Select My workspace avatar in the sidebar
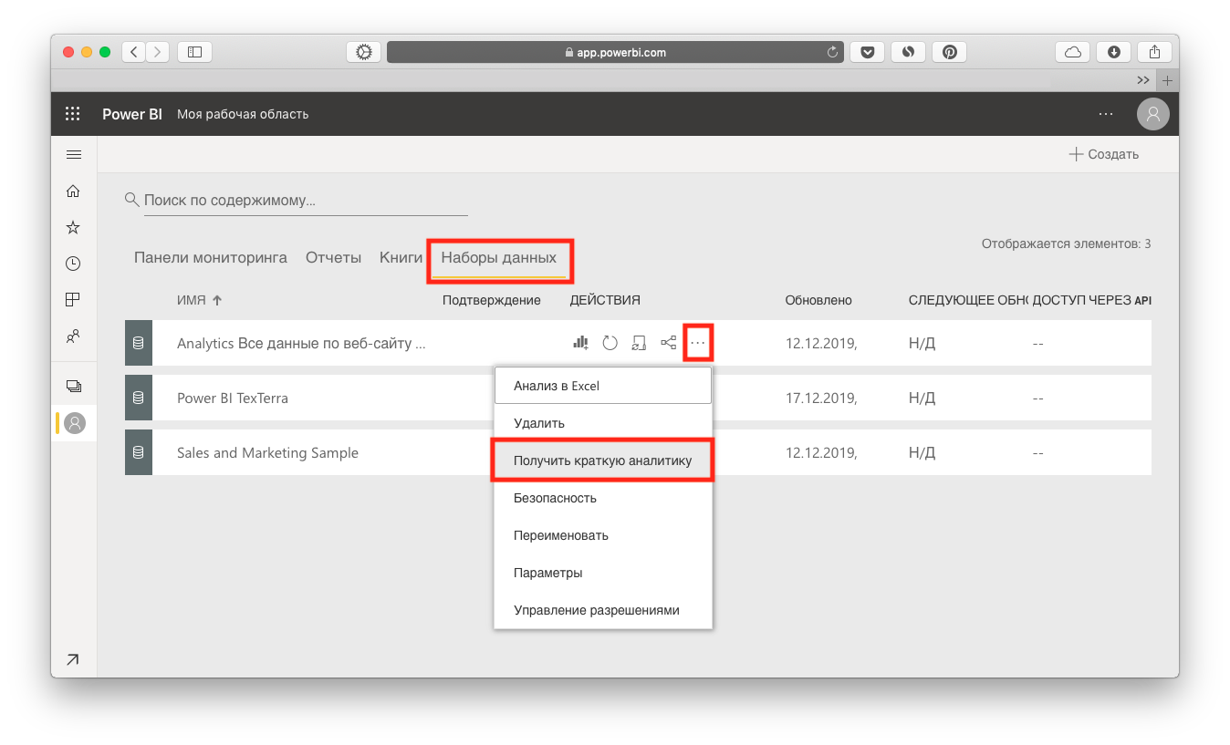1230x745 pixels. (75, 423)
